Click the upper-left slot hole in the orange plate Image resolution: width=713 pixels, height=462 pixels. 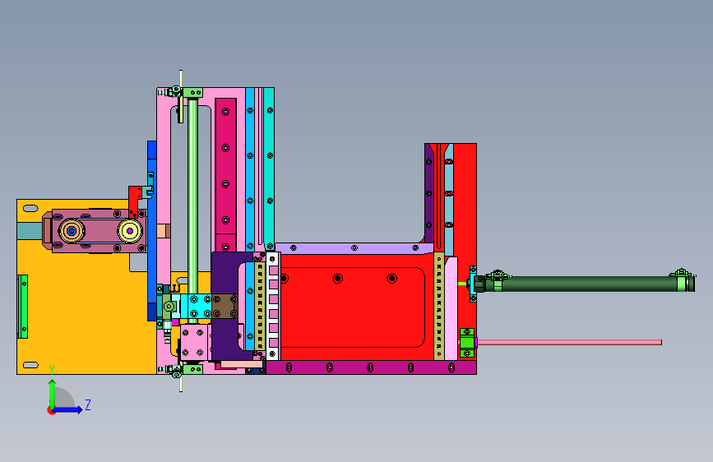click(x=30, y=209)
